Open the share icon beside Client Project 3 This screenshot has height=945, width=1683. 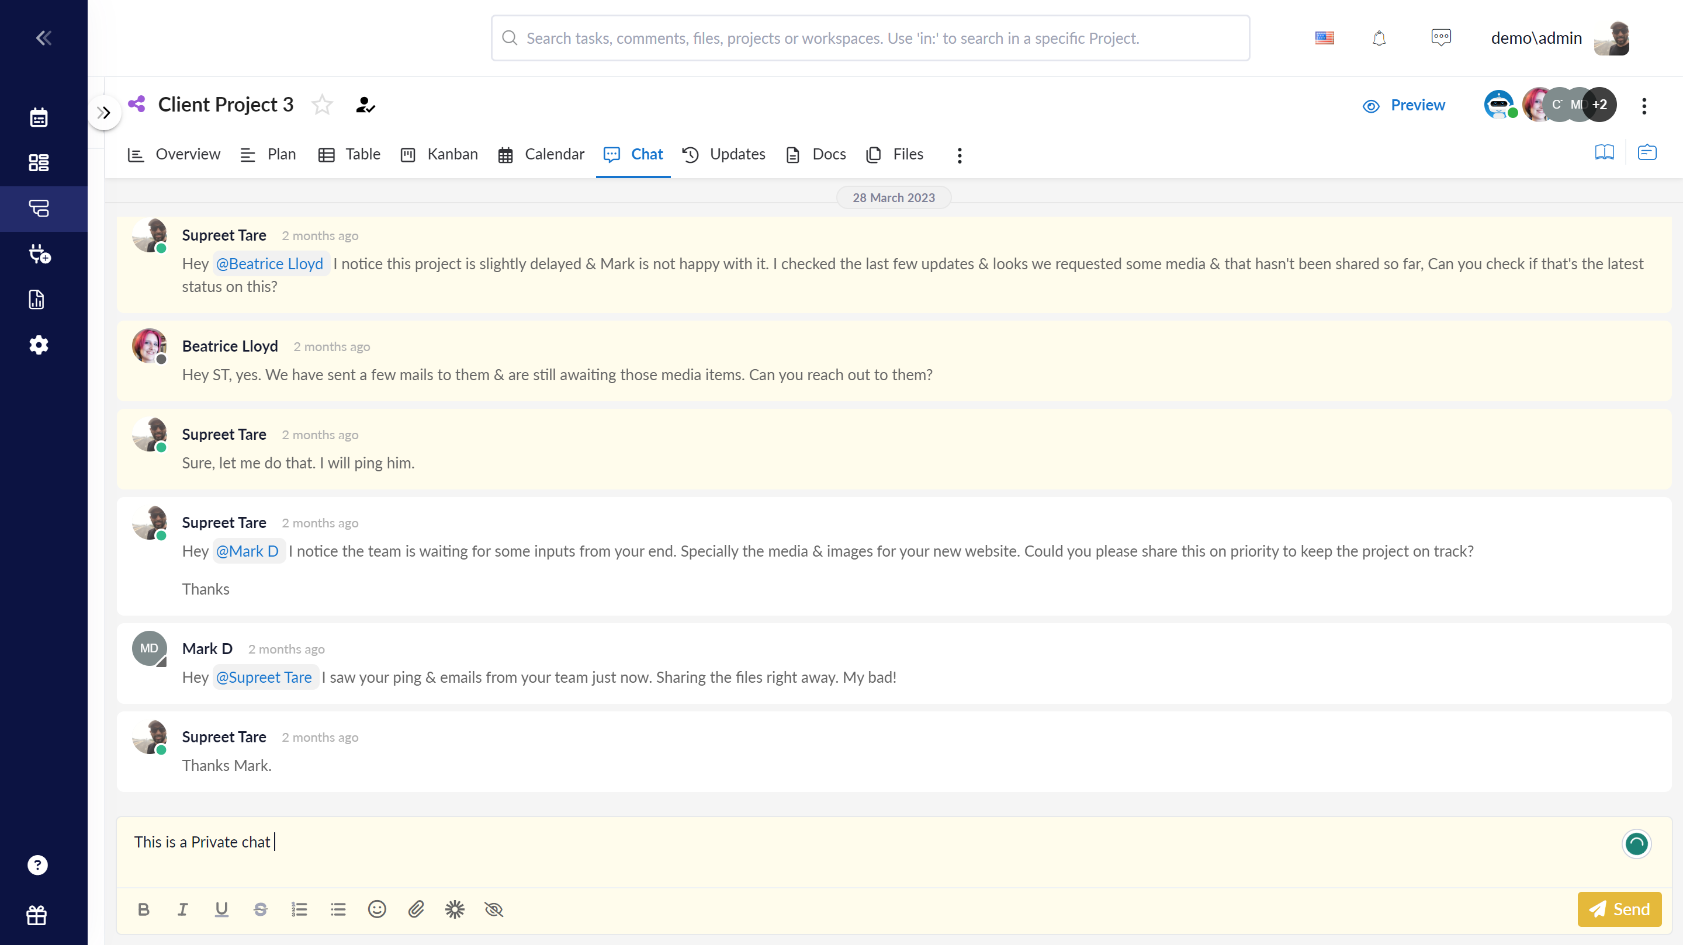click(136, 103)
